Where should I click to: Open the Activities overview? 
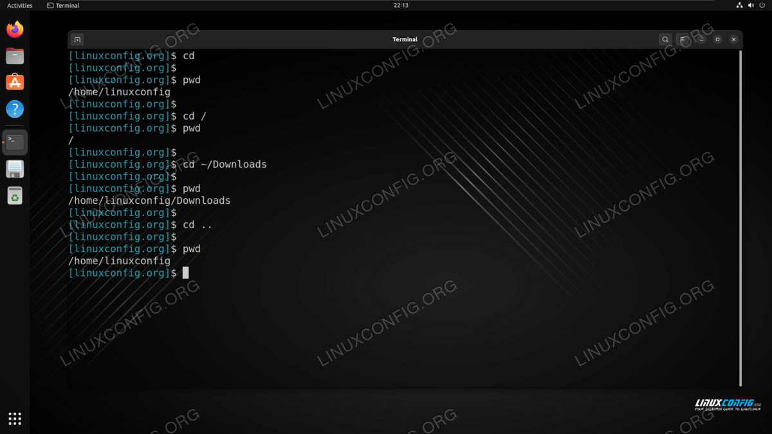[20, 5]
